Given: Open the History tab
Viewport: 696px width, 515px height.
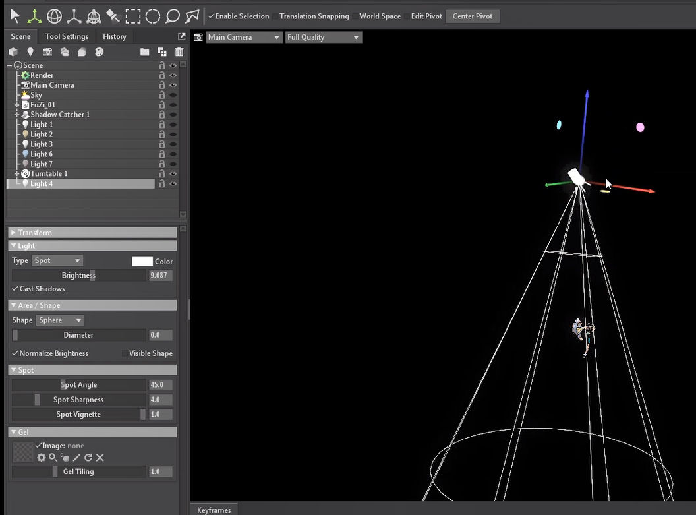Looking at the screenshot, I should tap(115, 36).
